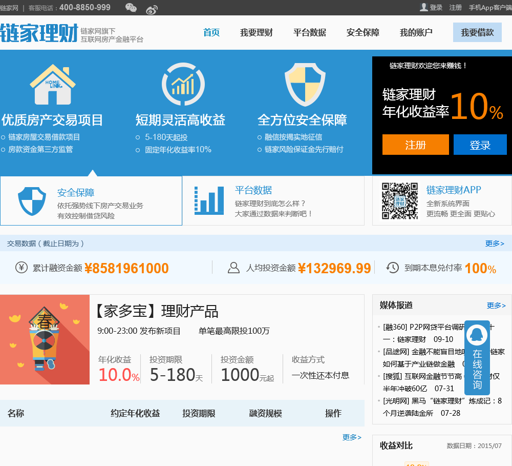Click the 收益对比 panel title
The height and width of the screenshot is (466, 512).
pyautogui.click(x=396, y=445)
